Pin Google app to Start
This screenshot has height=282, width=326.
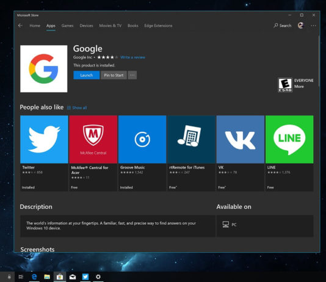click(114, 75)
